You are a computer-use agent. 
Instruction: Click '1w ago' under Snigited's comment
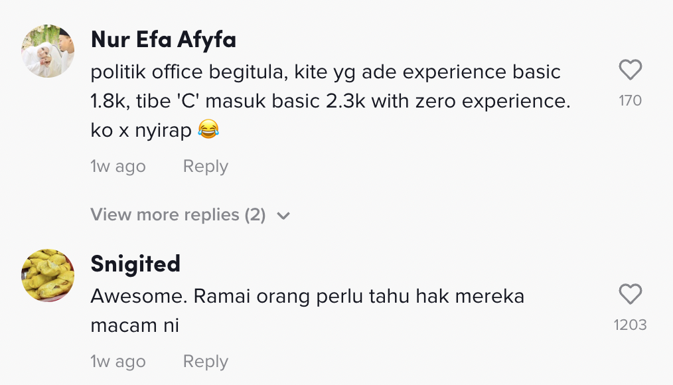coord(117,362)
